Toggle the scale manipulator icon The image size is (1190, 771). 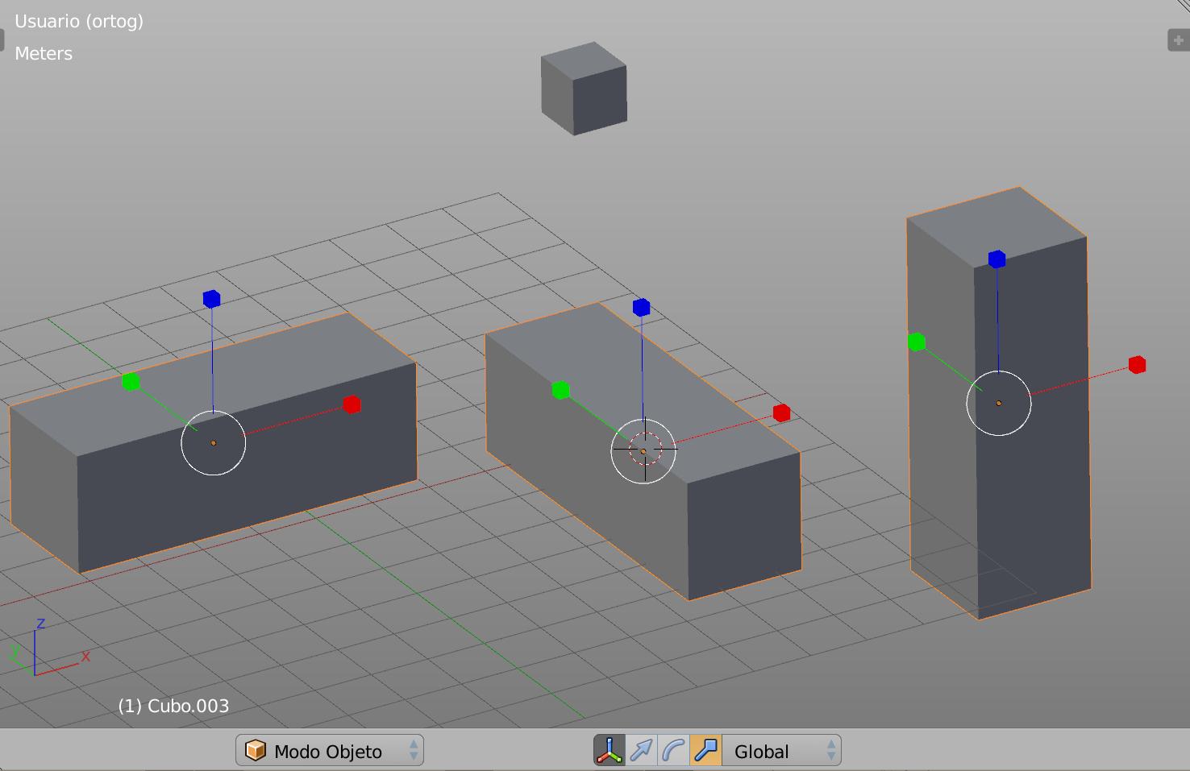coord(706,751)
